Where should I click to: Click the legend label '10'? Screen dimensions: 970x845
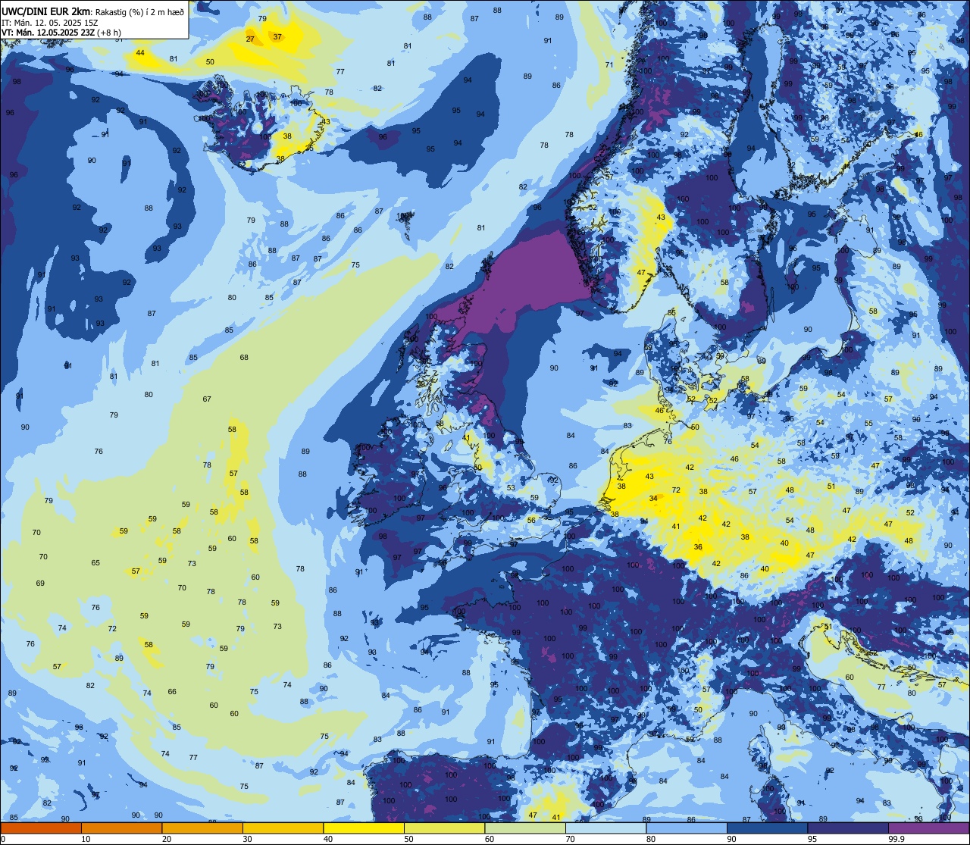coord(86,838)
